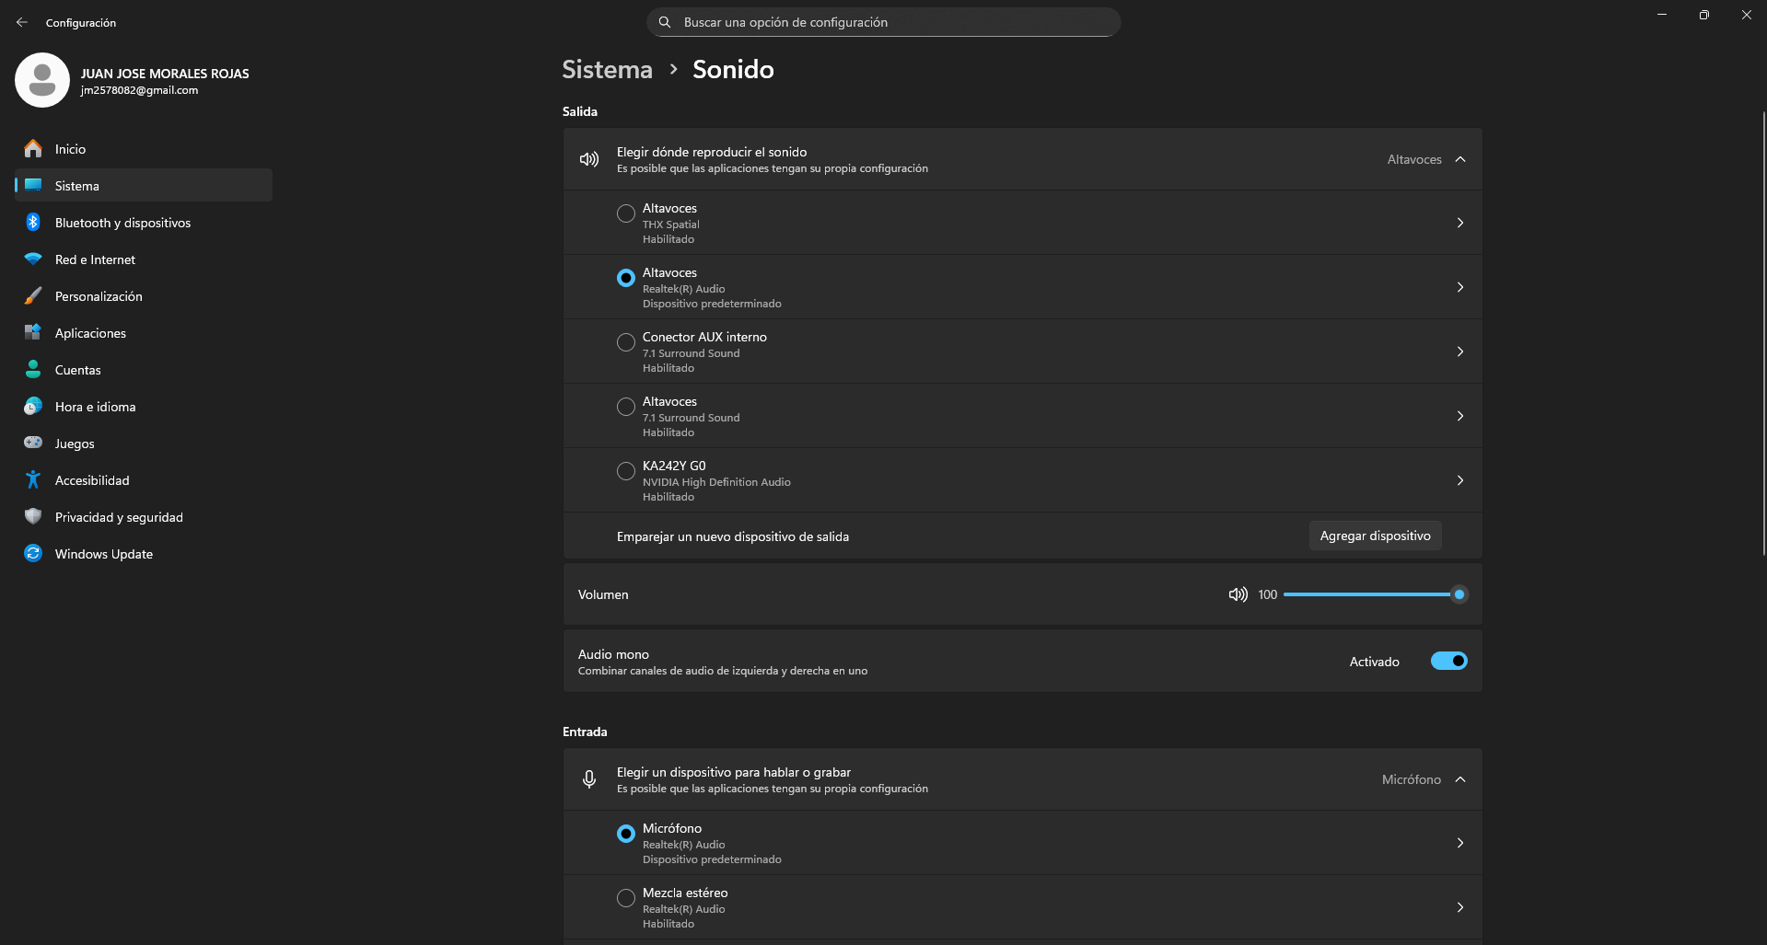Mute via speaker icon beside Volumen 100
The width and height of the screenshot is (1767, 945).
tap(1238, 594)
